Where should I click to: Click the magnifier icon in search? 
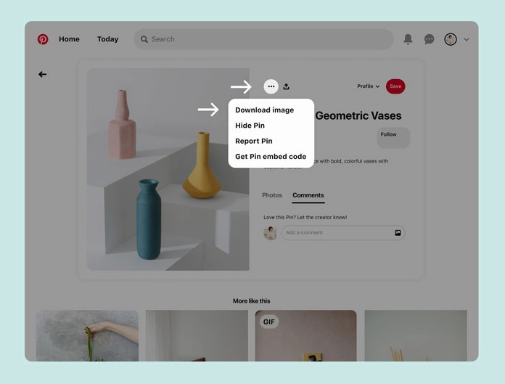click(x=144, y=39)
